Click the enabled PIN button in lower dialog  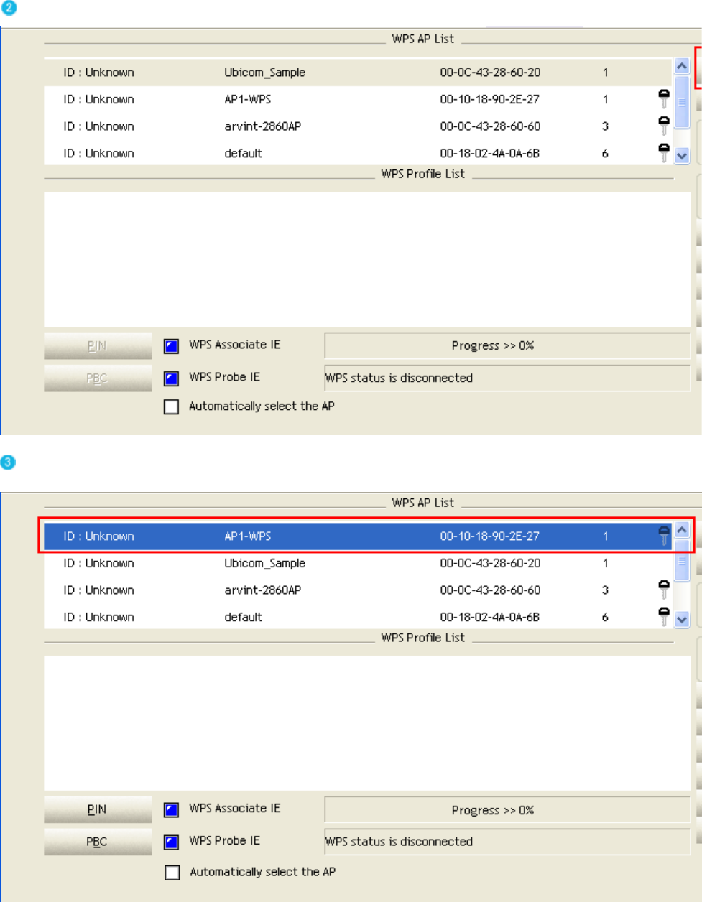[x=98, y=809]
